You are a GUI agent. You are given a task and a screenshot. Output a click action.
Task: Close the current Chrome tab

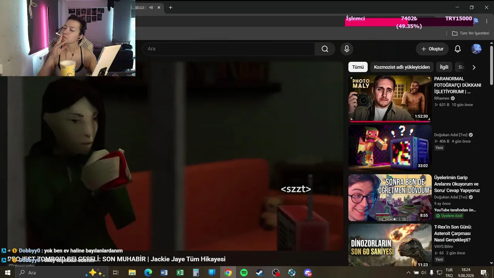(x=159, y=7)
